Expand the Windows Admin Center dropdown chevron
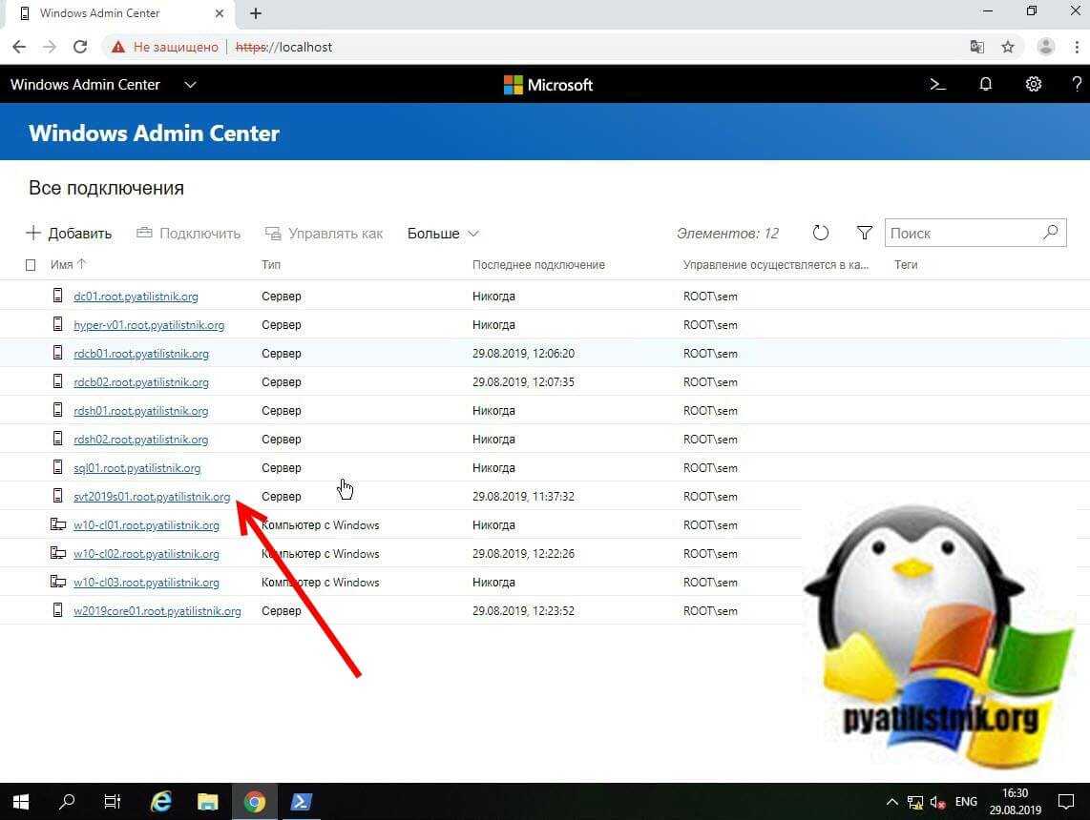Image resolution: width=1090 pixels, height=820 pixels. tap(190, 85)
